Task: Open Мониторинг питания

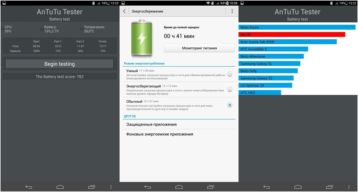Action: tap(199, 48)
